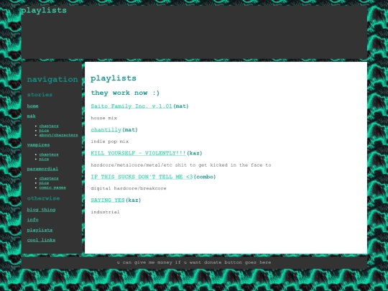388x291 pixels.
Task: Open the comic pages link
Action: tap(52, 188)
